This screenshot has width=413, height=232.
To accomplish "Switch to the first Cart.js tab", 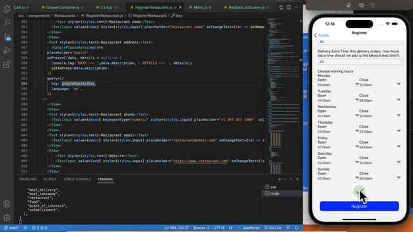I will tap(21, 7).
